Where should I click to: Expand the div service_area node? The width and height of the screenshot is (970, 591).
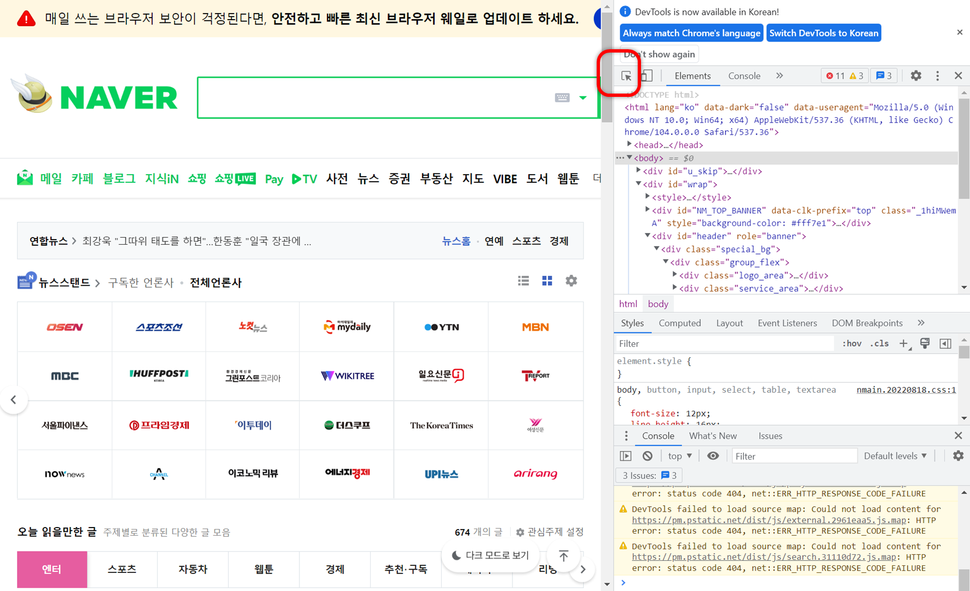click(675, 288)
